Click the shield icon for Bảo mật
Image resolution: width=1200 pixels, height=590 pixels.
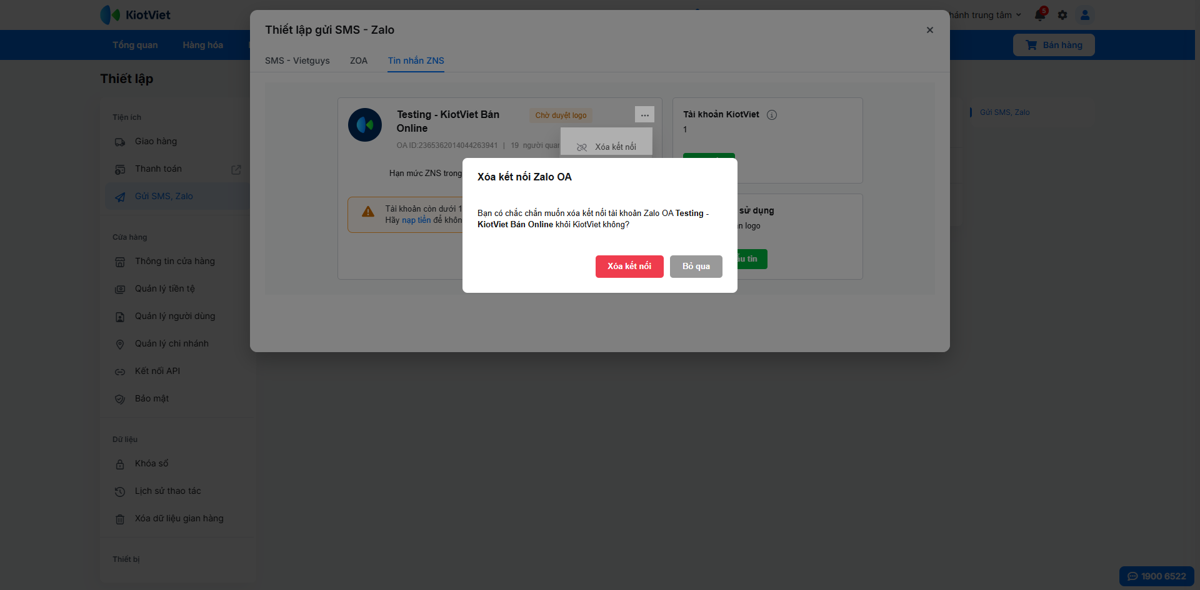tap(120, 400)
